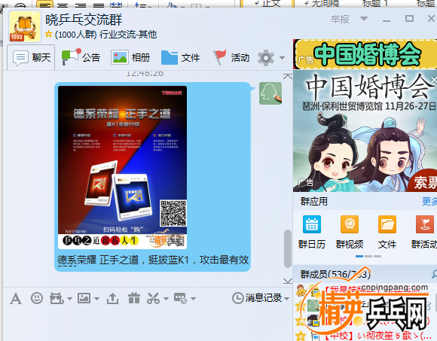This screenshot has width=437, height=341.
Task: Expand the dropdown arrow next to 举报
Action: click(x=364, y=19)
